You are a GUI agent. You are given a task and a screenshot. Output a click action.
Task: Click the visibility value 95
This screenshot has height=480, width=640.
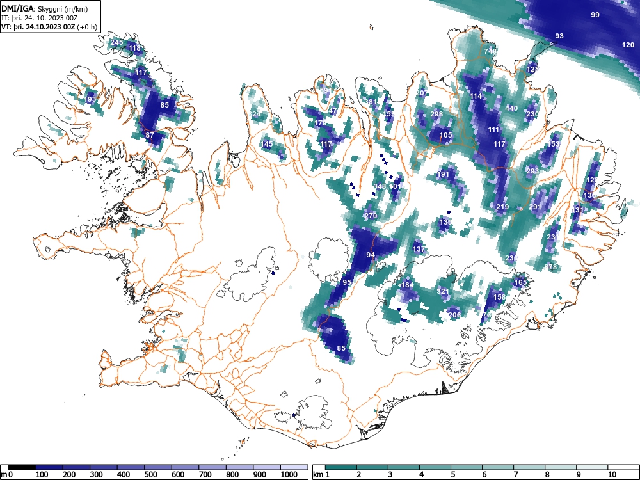click(x=347, y=282)
